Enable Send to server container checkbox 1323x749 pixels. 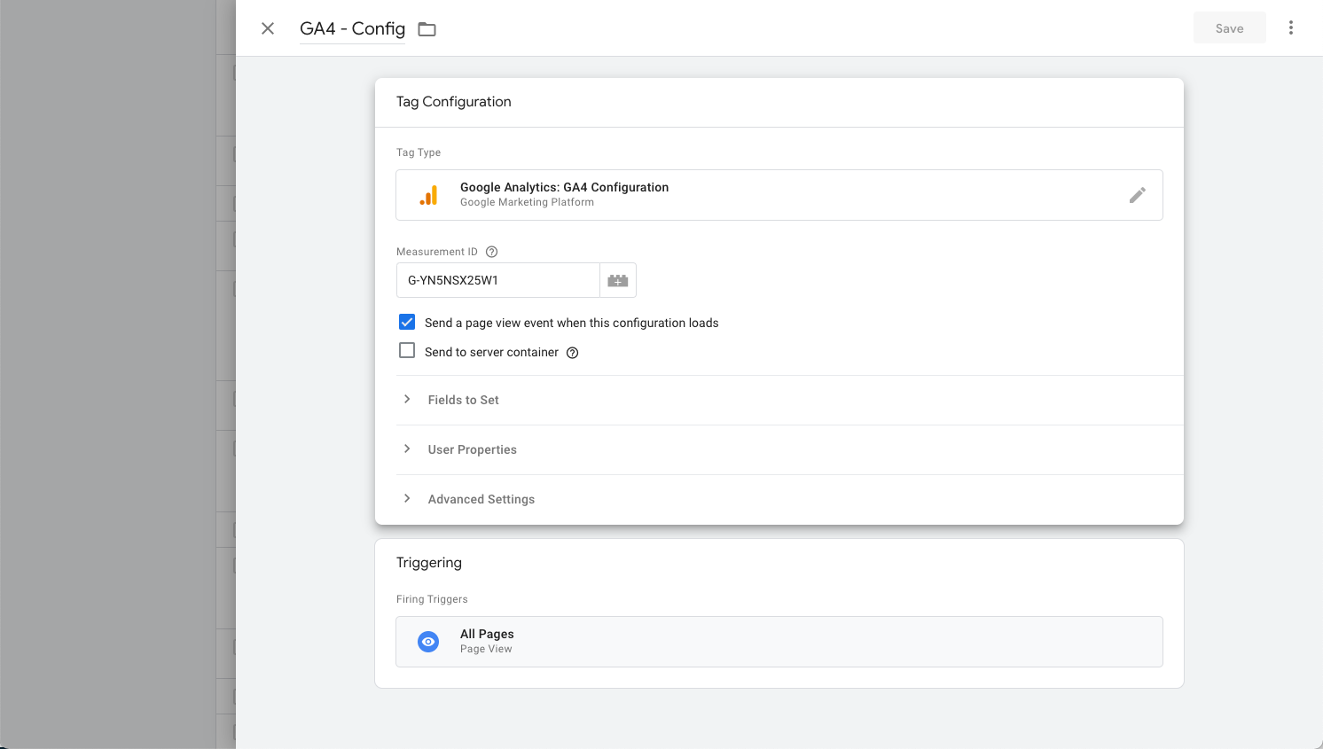407,351
